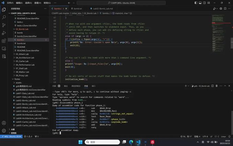Image resolution: width=233 pixels, height=146 pixels.
Task: Go to line via status bar position
Action: [x=186, y=136]
